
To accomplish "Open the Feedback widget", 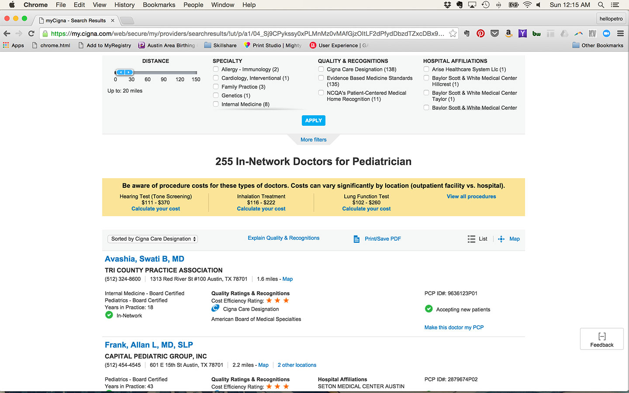I will tap(602, 339).
